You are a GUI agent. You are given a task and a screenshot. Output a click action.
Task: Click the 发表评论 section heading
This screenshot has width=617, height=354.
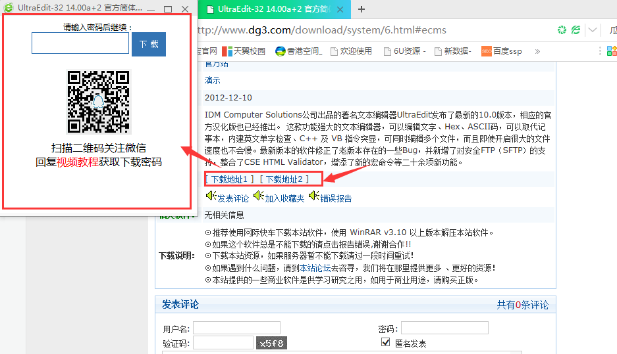[180, 305]
